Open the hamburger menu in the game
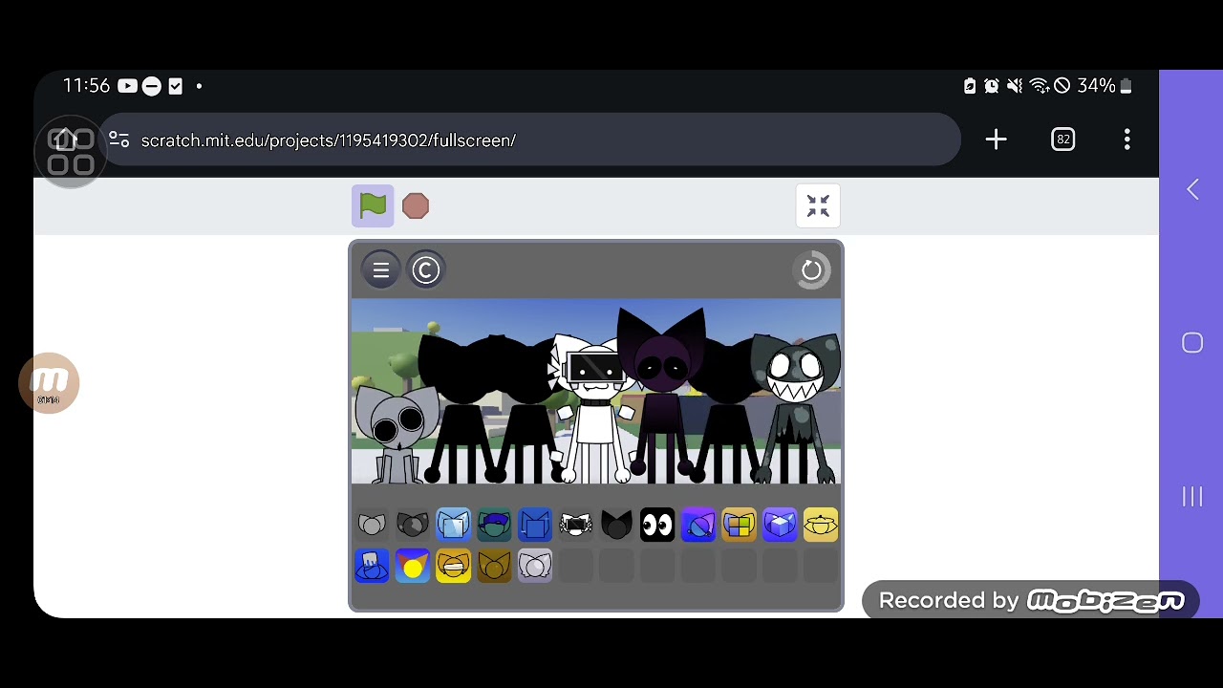Image resolution: width=1223 pixels, height=688 pixels. [x=381, y=270]
